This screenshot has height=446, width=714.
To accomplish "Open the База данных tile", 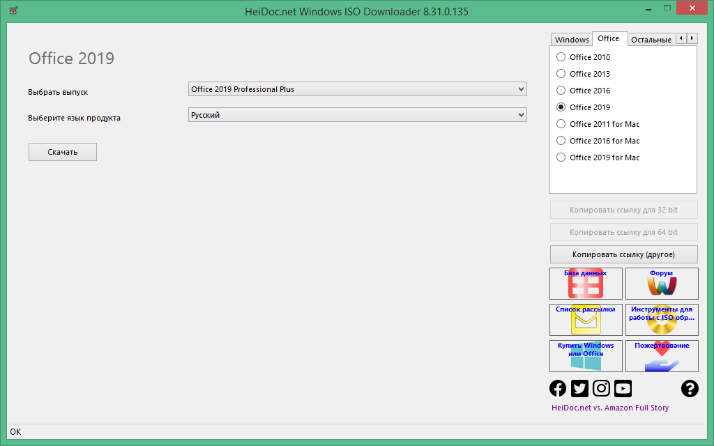I will 586,284.
